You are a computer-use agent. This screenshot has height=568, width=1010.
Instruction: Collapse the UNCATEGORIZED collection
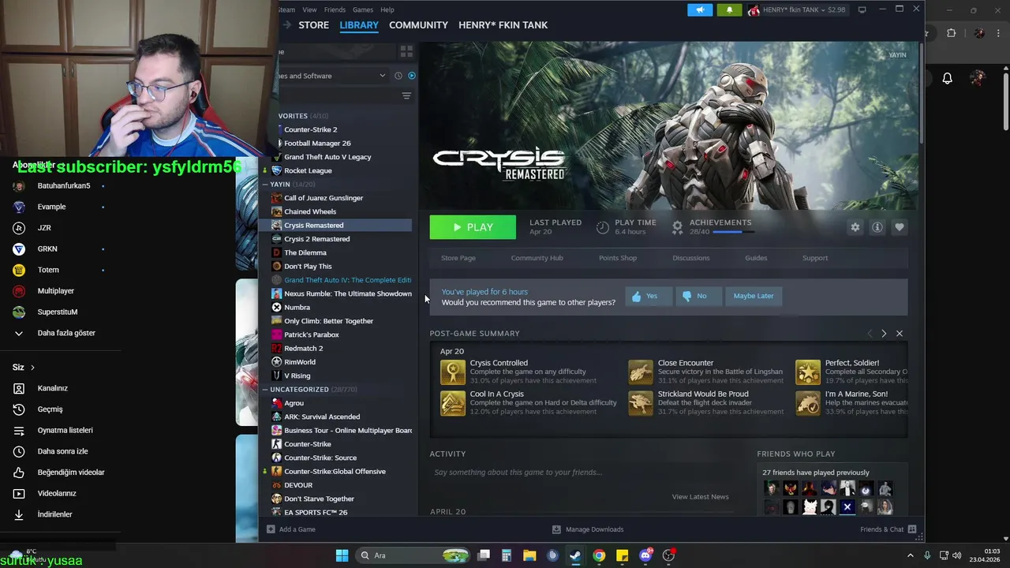(265, 390)
